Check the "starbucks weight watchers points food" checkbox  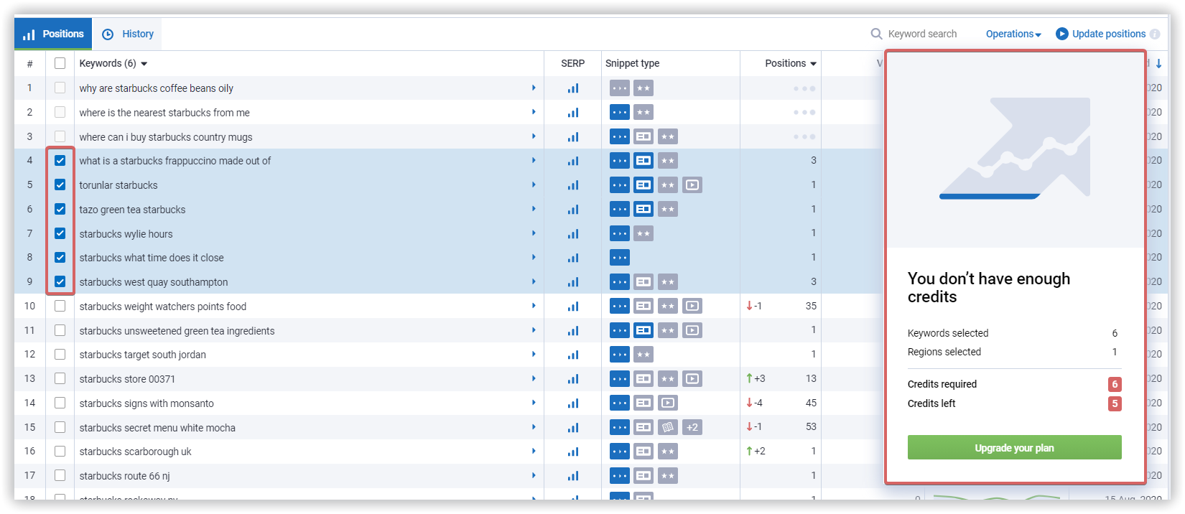60,306
